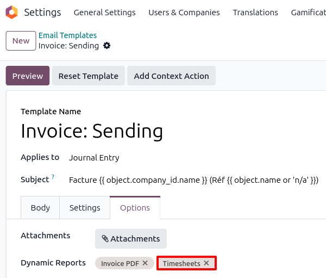This screenshot has width=326, height=278.
Task: Remove the Invoice PDF tag with its X
Action: pos(145,263)
